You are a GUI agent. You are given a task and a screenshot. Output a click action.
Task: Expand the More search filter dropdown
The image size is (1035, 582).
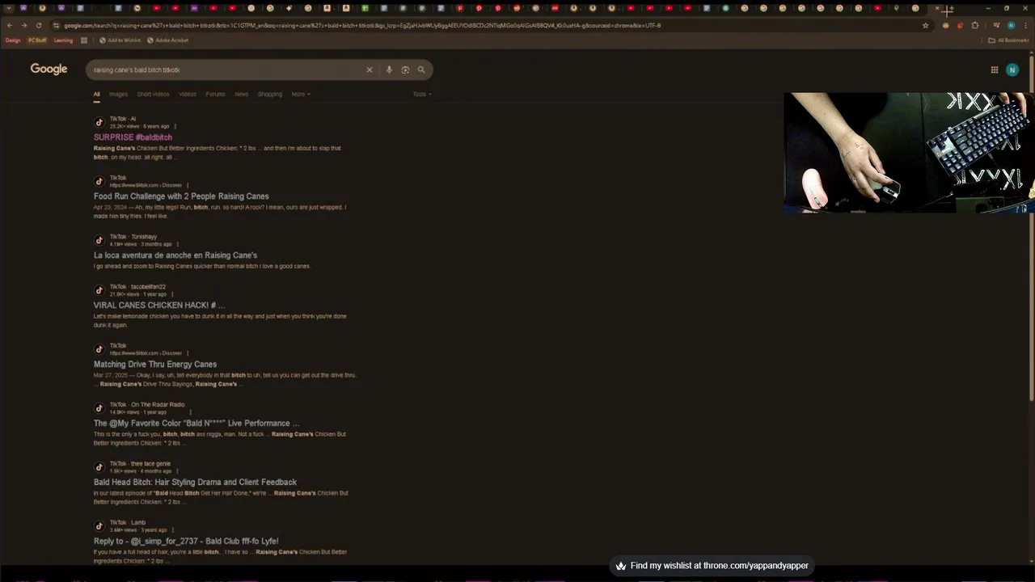(x=301, y=94)
